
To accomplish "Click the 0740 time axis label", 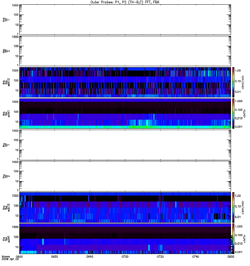I will (x=196, y=256).
